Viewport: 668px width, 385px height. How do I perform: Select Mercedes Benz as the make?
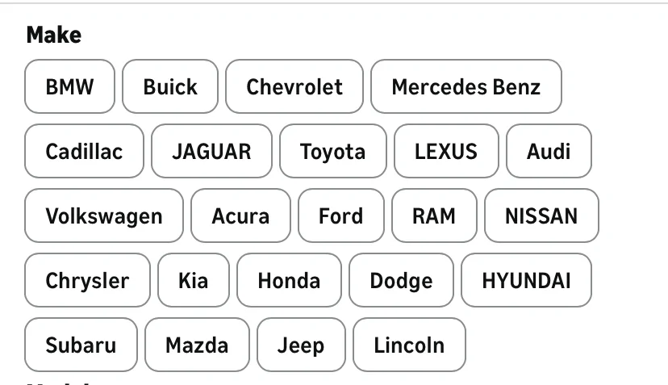[x=466, y=87]
